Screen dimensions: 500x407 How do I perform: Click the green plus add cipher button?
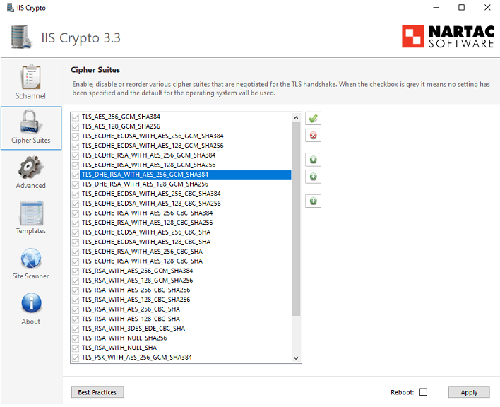point(313,201)
